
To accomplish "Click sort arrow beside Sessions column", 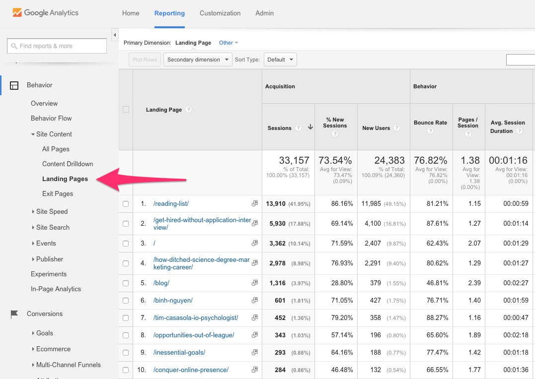I will click(310, 127).
